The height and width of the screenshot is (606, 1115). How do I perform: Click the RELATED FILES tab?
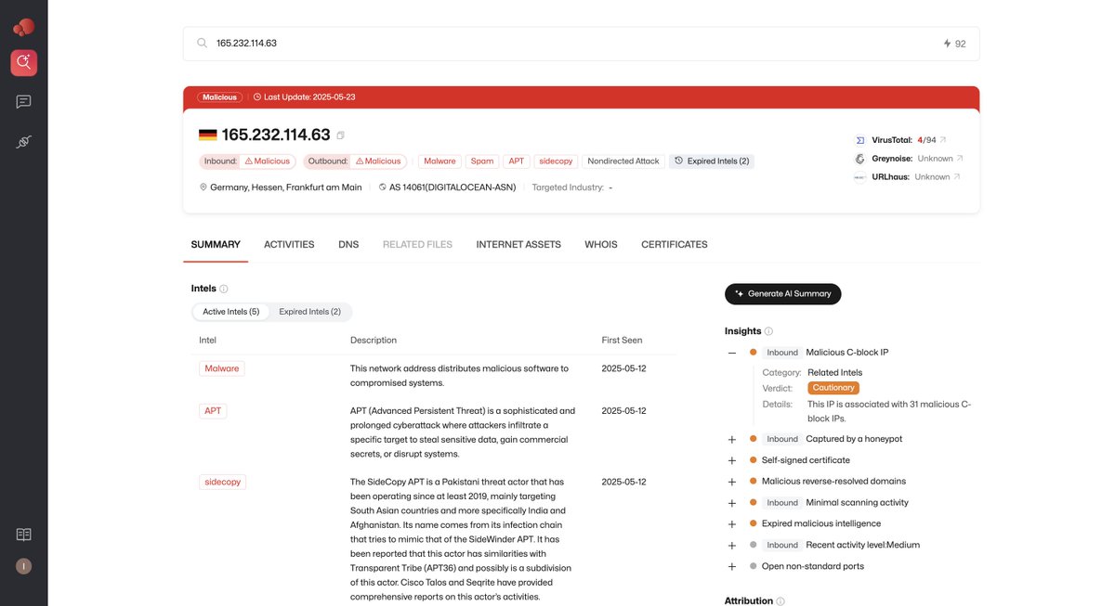tap(417, 245)
